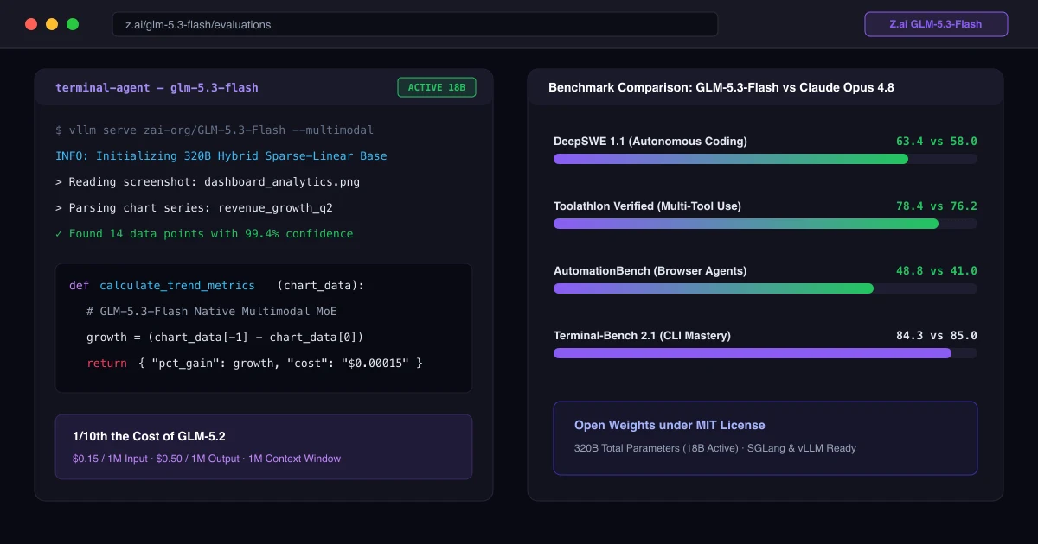Click the return pct_gain code line
The image size is (1038, 544).
pos(254,364)
